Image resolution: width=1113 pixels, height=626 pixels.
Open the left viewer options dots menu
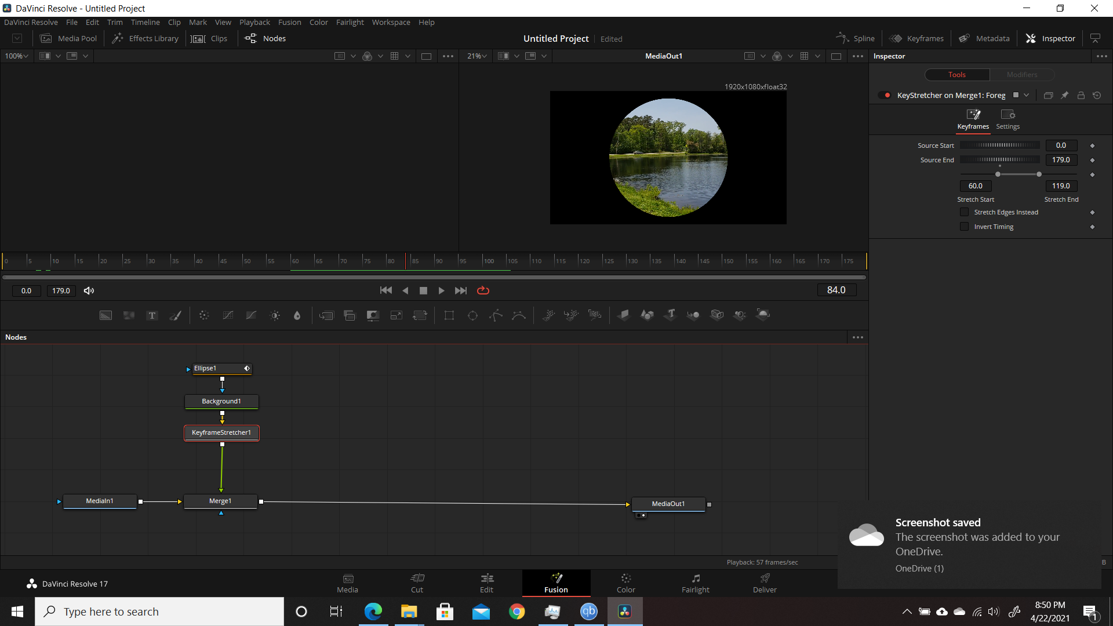448,56
